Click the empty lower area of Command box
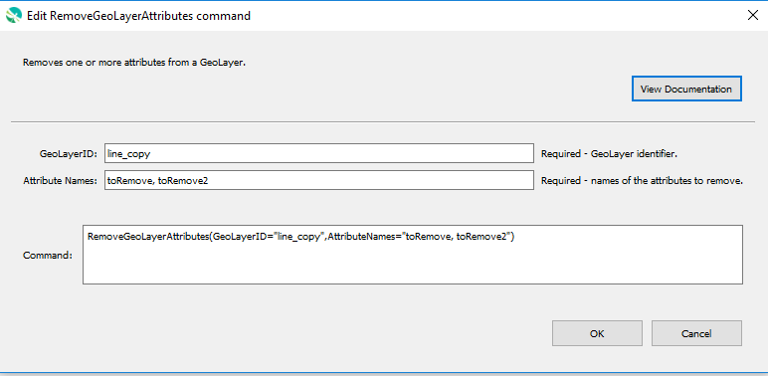Image resolution: width=768 pixels, height=376 pixels. click(413, 266)
